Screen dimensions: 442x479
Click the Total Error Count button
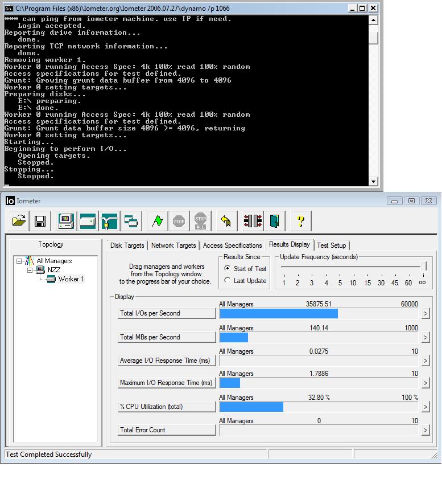167,430
